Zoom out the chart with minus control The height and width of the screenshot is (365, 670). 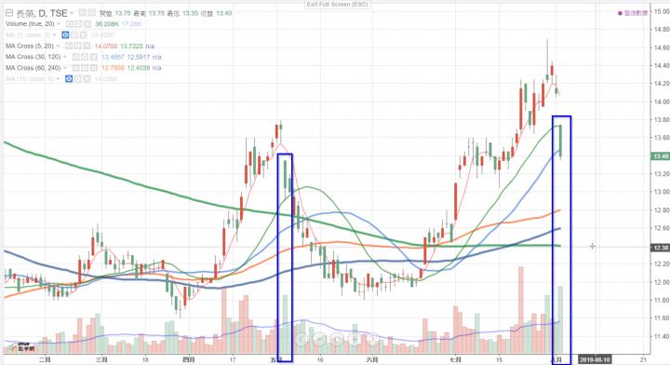pos(319,339)
